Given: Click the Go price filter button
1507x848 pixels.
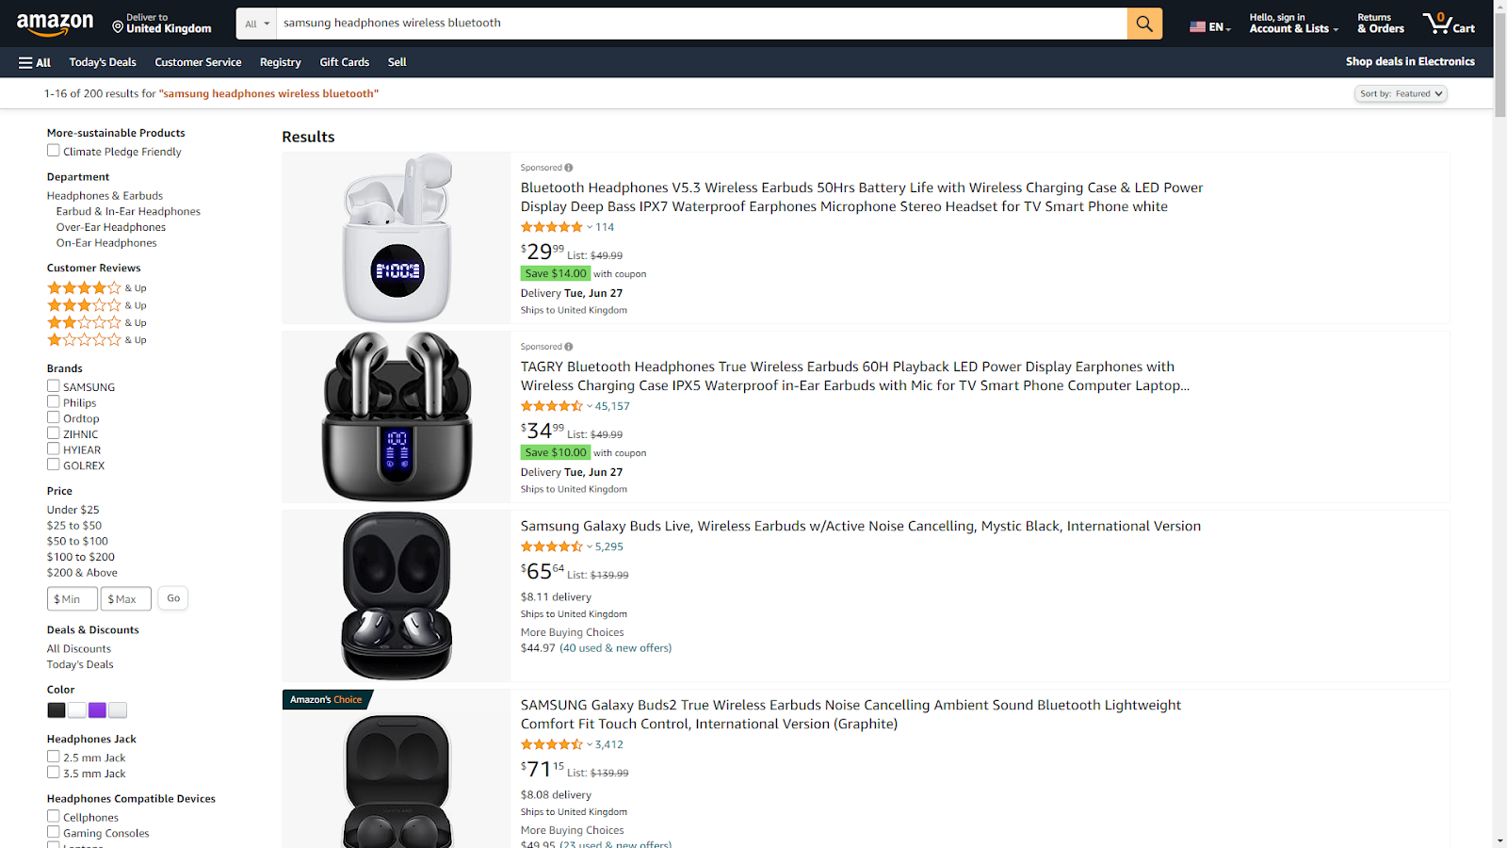Looking at the screenshot, I should point(173,598).
